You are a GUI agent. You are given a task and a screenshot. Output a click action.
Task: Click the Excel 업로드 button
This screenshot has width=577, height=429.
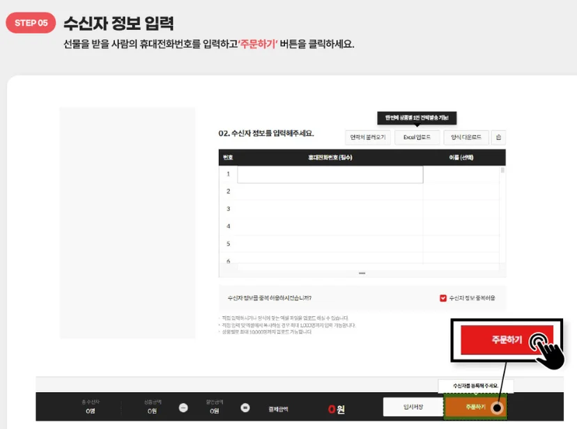click(x=417, y=137)
